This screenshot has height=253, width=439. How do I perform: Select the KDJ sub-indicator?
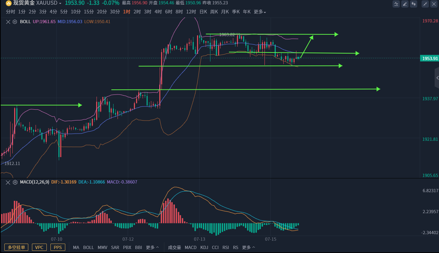[204, 248]
